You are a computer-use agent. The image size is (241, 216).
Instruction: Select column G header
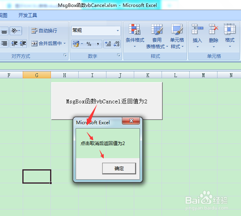coord(37,75)
